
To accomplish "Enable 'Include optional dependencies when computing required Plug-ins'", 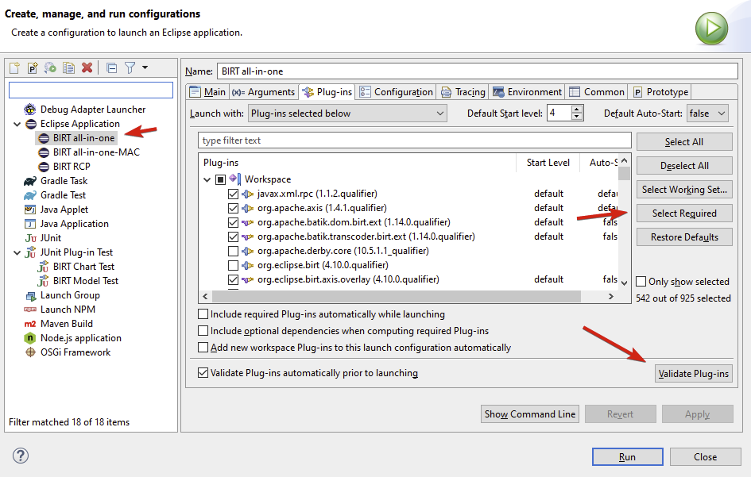I will coord(203,330).
